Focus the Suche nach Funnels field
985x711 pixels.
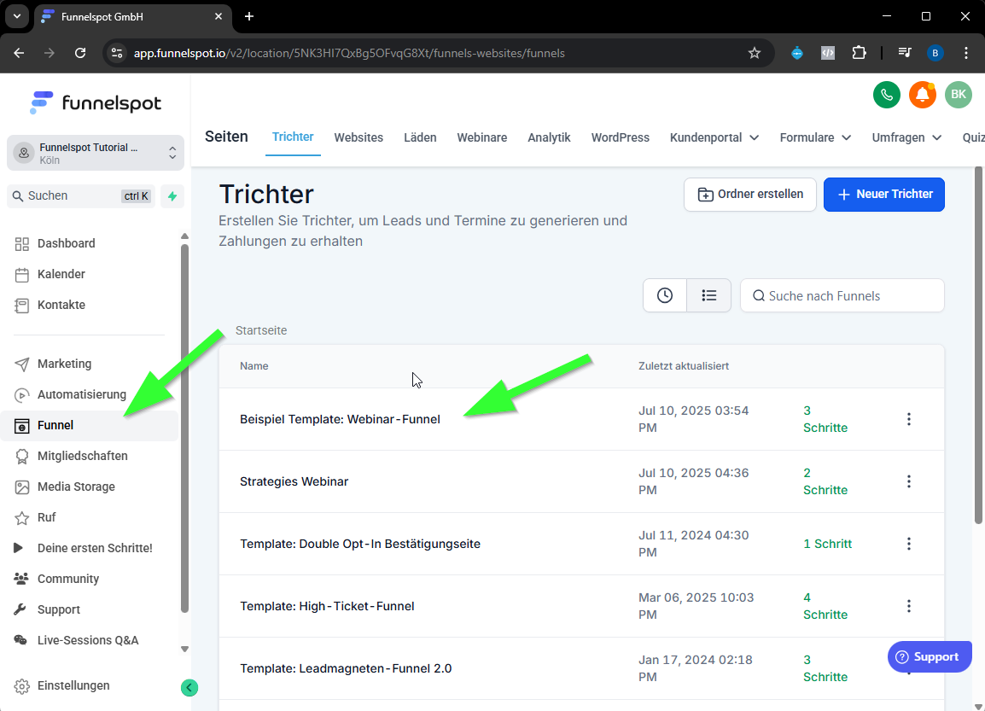coord(842,296)
